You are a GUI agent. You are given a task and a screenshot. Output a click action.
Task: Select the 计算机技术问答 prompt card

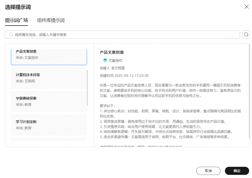49,78
